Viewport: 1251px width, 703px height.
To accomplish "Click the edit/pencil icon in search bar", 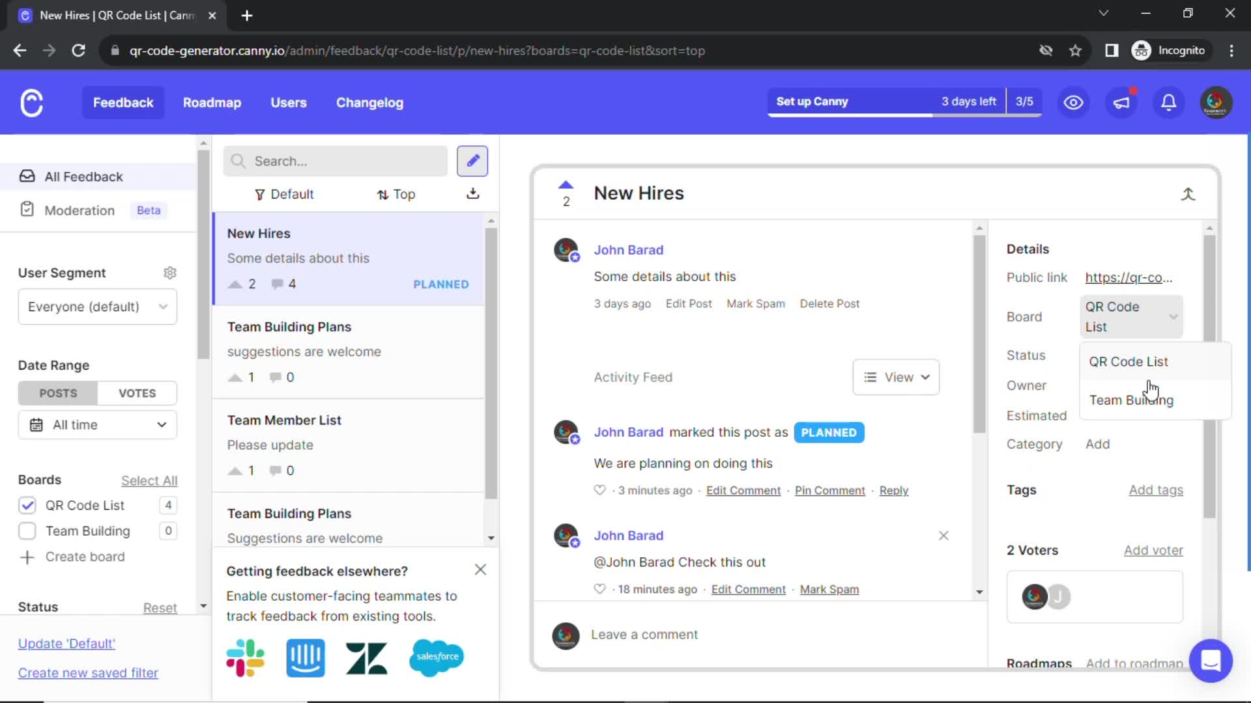I will 474,161.
